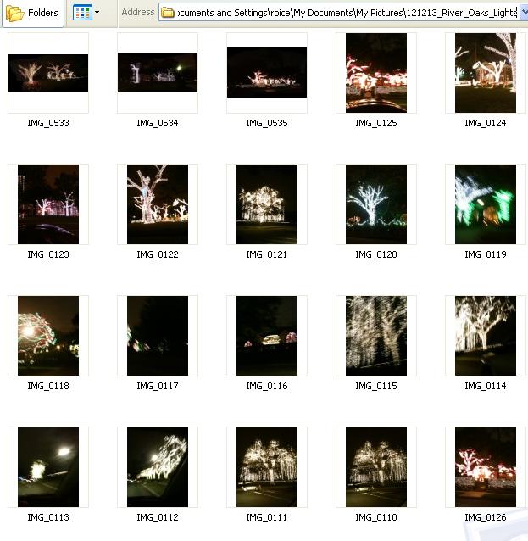This screenshot has width=528, height=541.
Task: Click the IMG_0110 file name
Action: click(x=376, y=517)
